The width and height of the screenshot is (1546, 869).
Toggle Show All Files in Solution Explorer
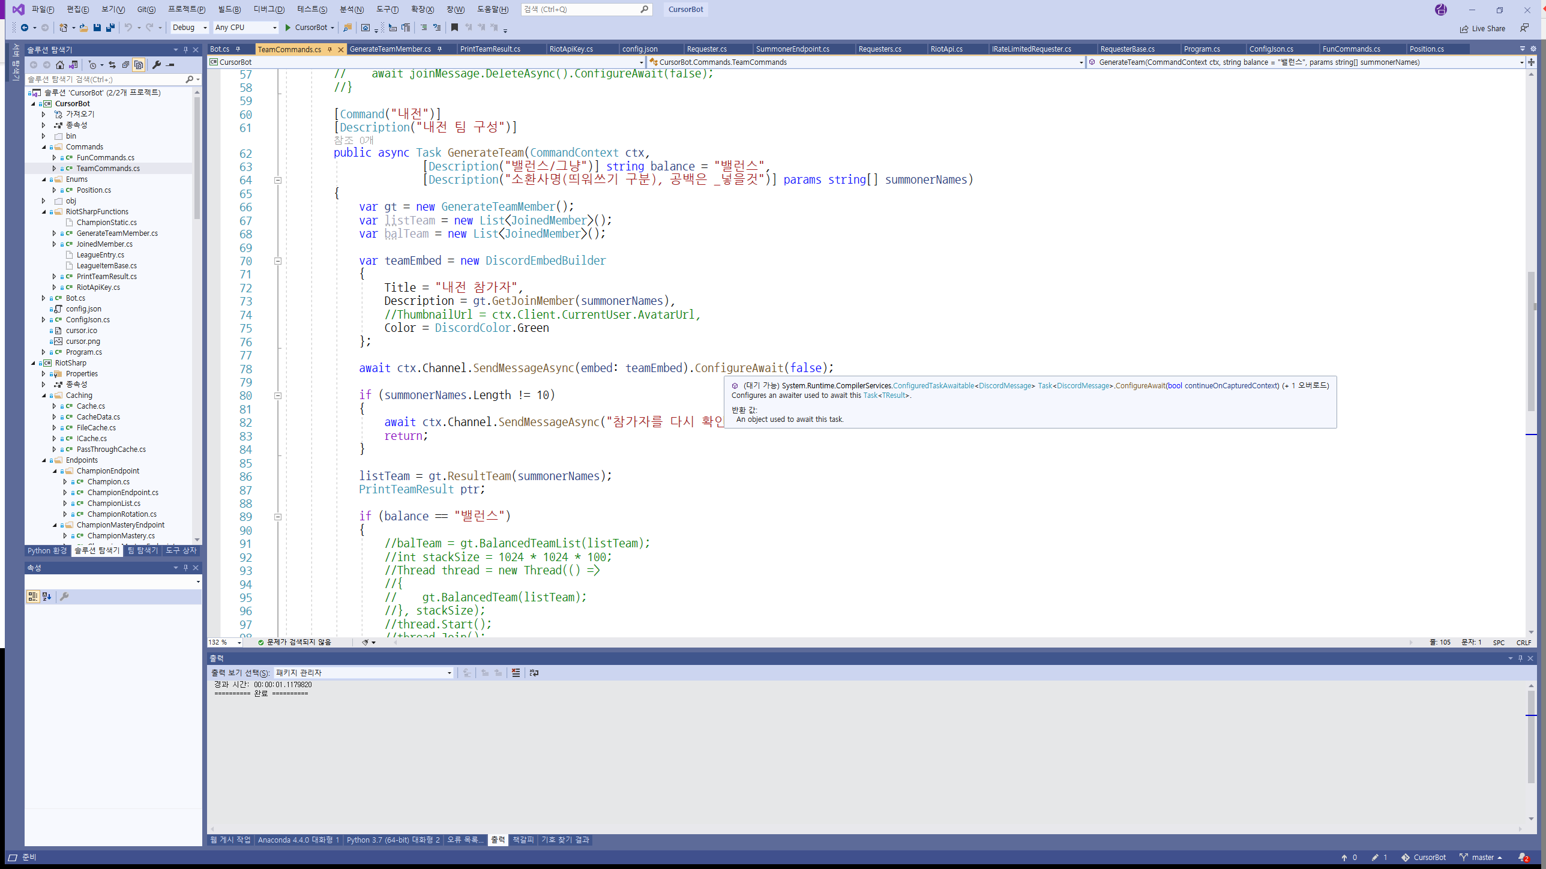point(139,65)
